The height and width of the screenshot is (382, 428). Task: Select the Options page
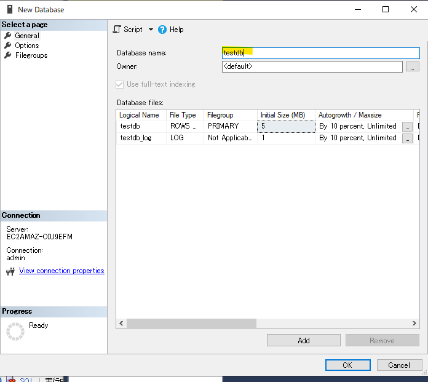point(27,46)
